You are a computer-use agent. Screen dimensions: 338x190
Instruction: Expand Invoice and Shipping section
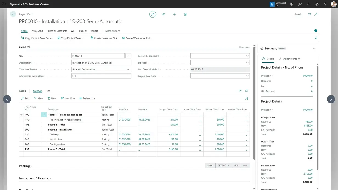click(35, 178)
